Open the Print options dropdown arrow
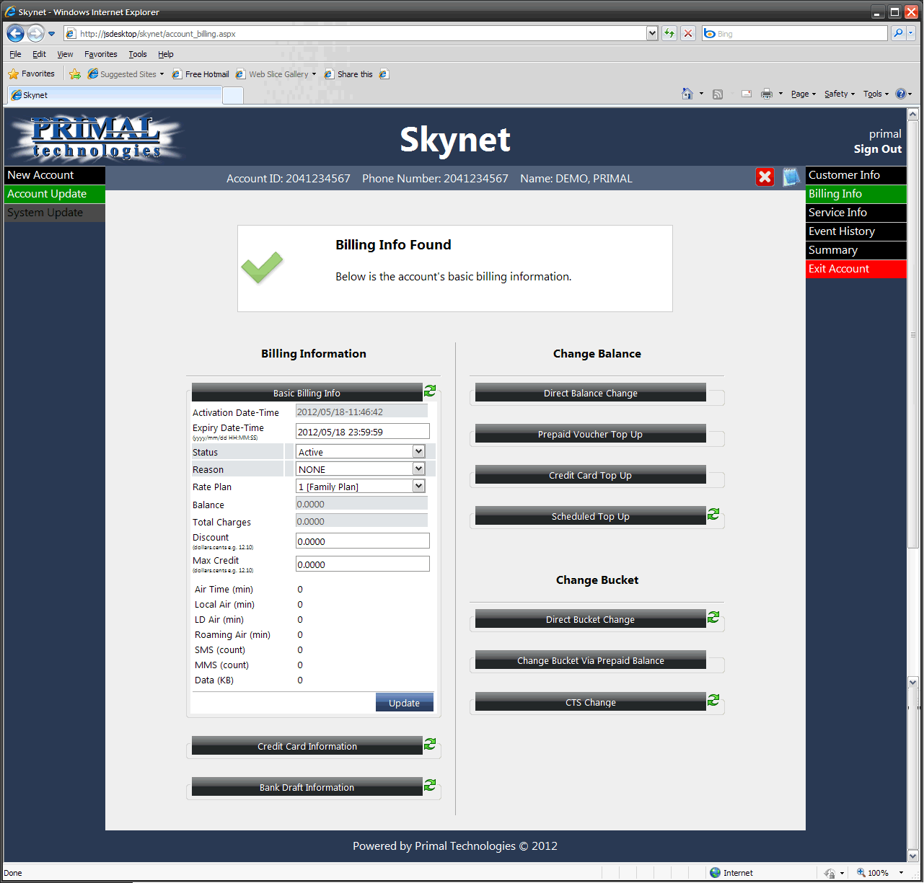This screenshot has width=924, height=883. pyautogui.click(x=780, y=94)
